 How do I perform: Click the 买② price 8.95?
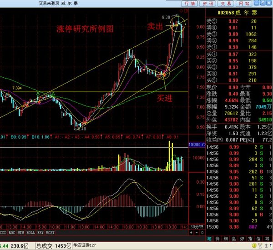click(x=233, y=61)
